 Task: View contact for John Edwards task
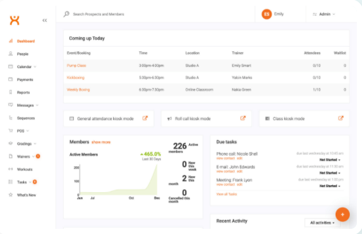226,172
